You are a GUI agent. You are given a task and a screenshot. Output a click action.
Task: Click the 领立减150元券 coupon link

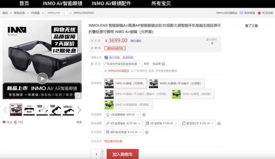tap(113, 141)
